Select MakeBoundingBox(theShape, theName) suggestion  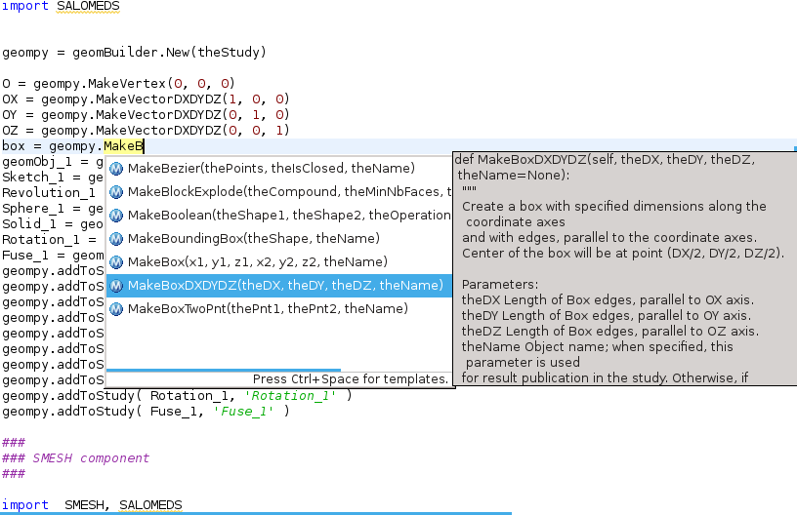point(279,238)
